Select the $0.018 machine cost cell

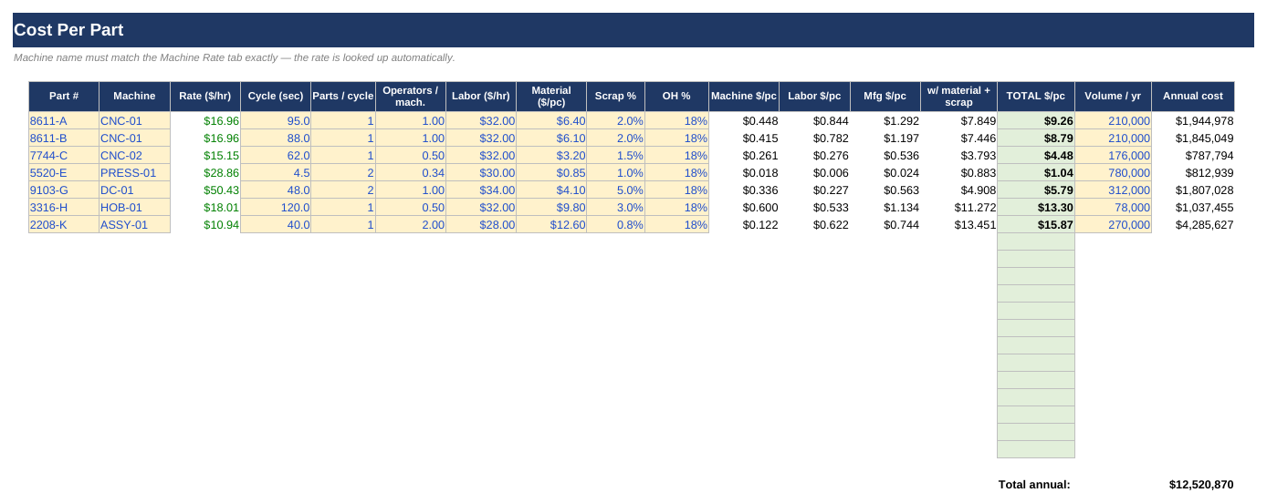pyautogui.click(x=744, y=172)
